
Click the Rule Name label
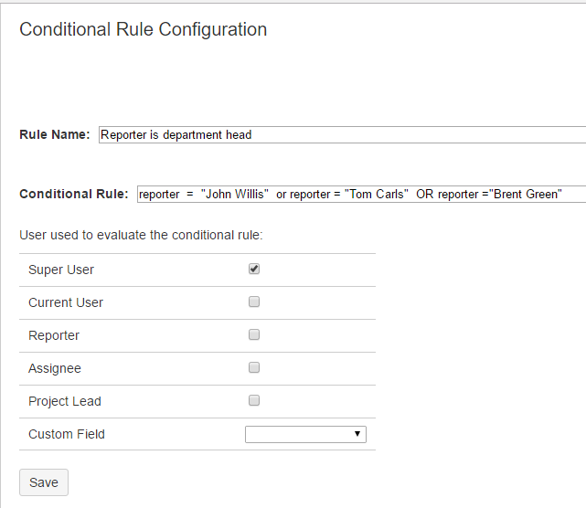coord(55,135)
